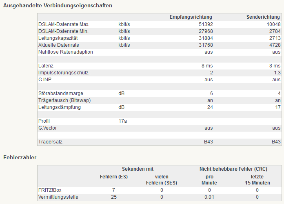Select the 'DSLAM-Datenrate Max.' row label
The height and width of the screenshot is (204, 284).
64,24
